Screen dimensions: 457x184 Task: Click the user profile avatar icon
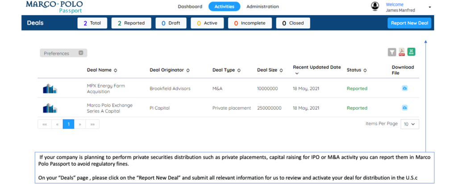(375, 6)
